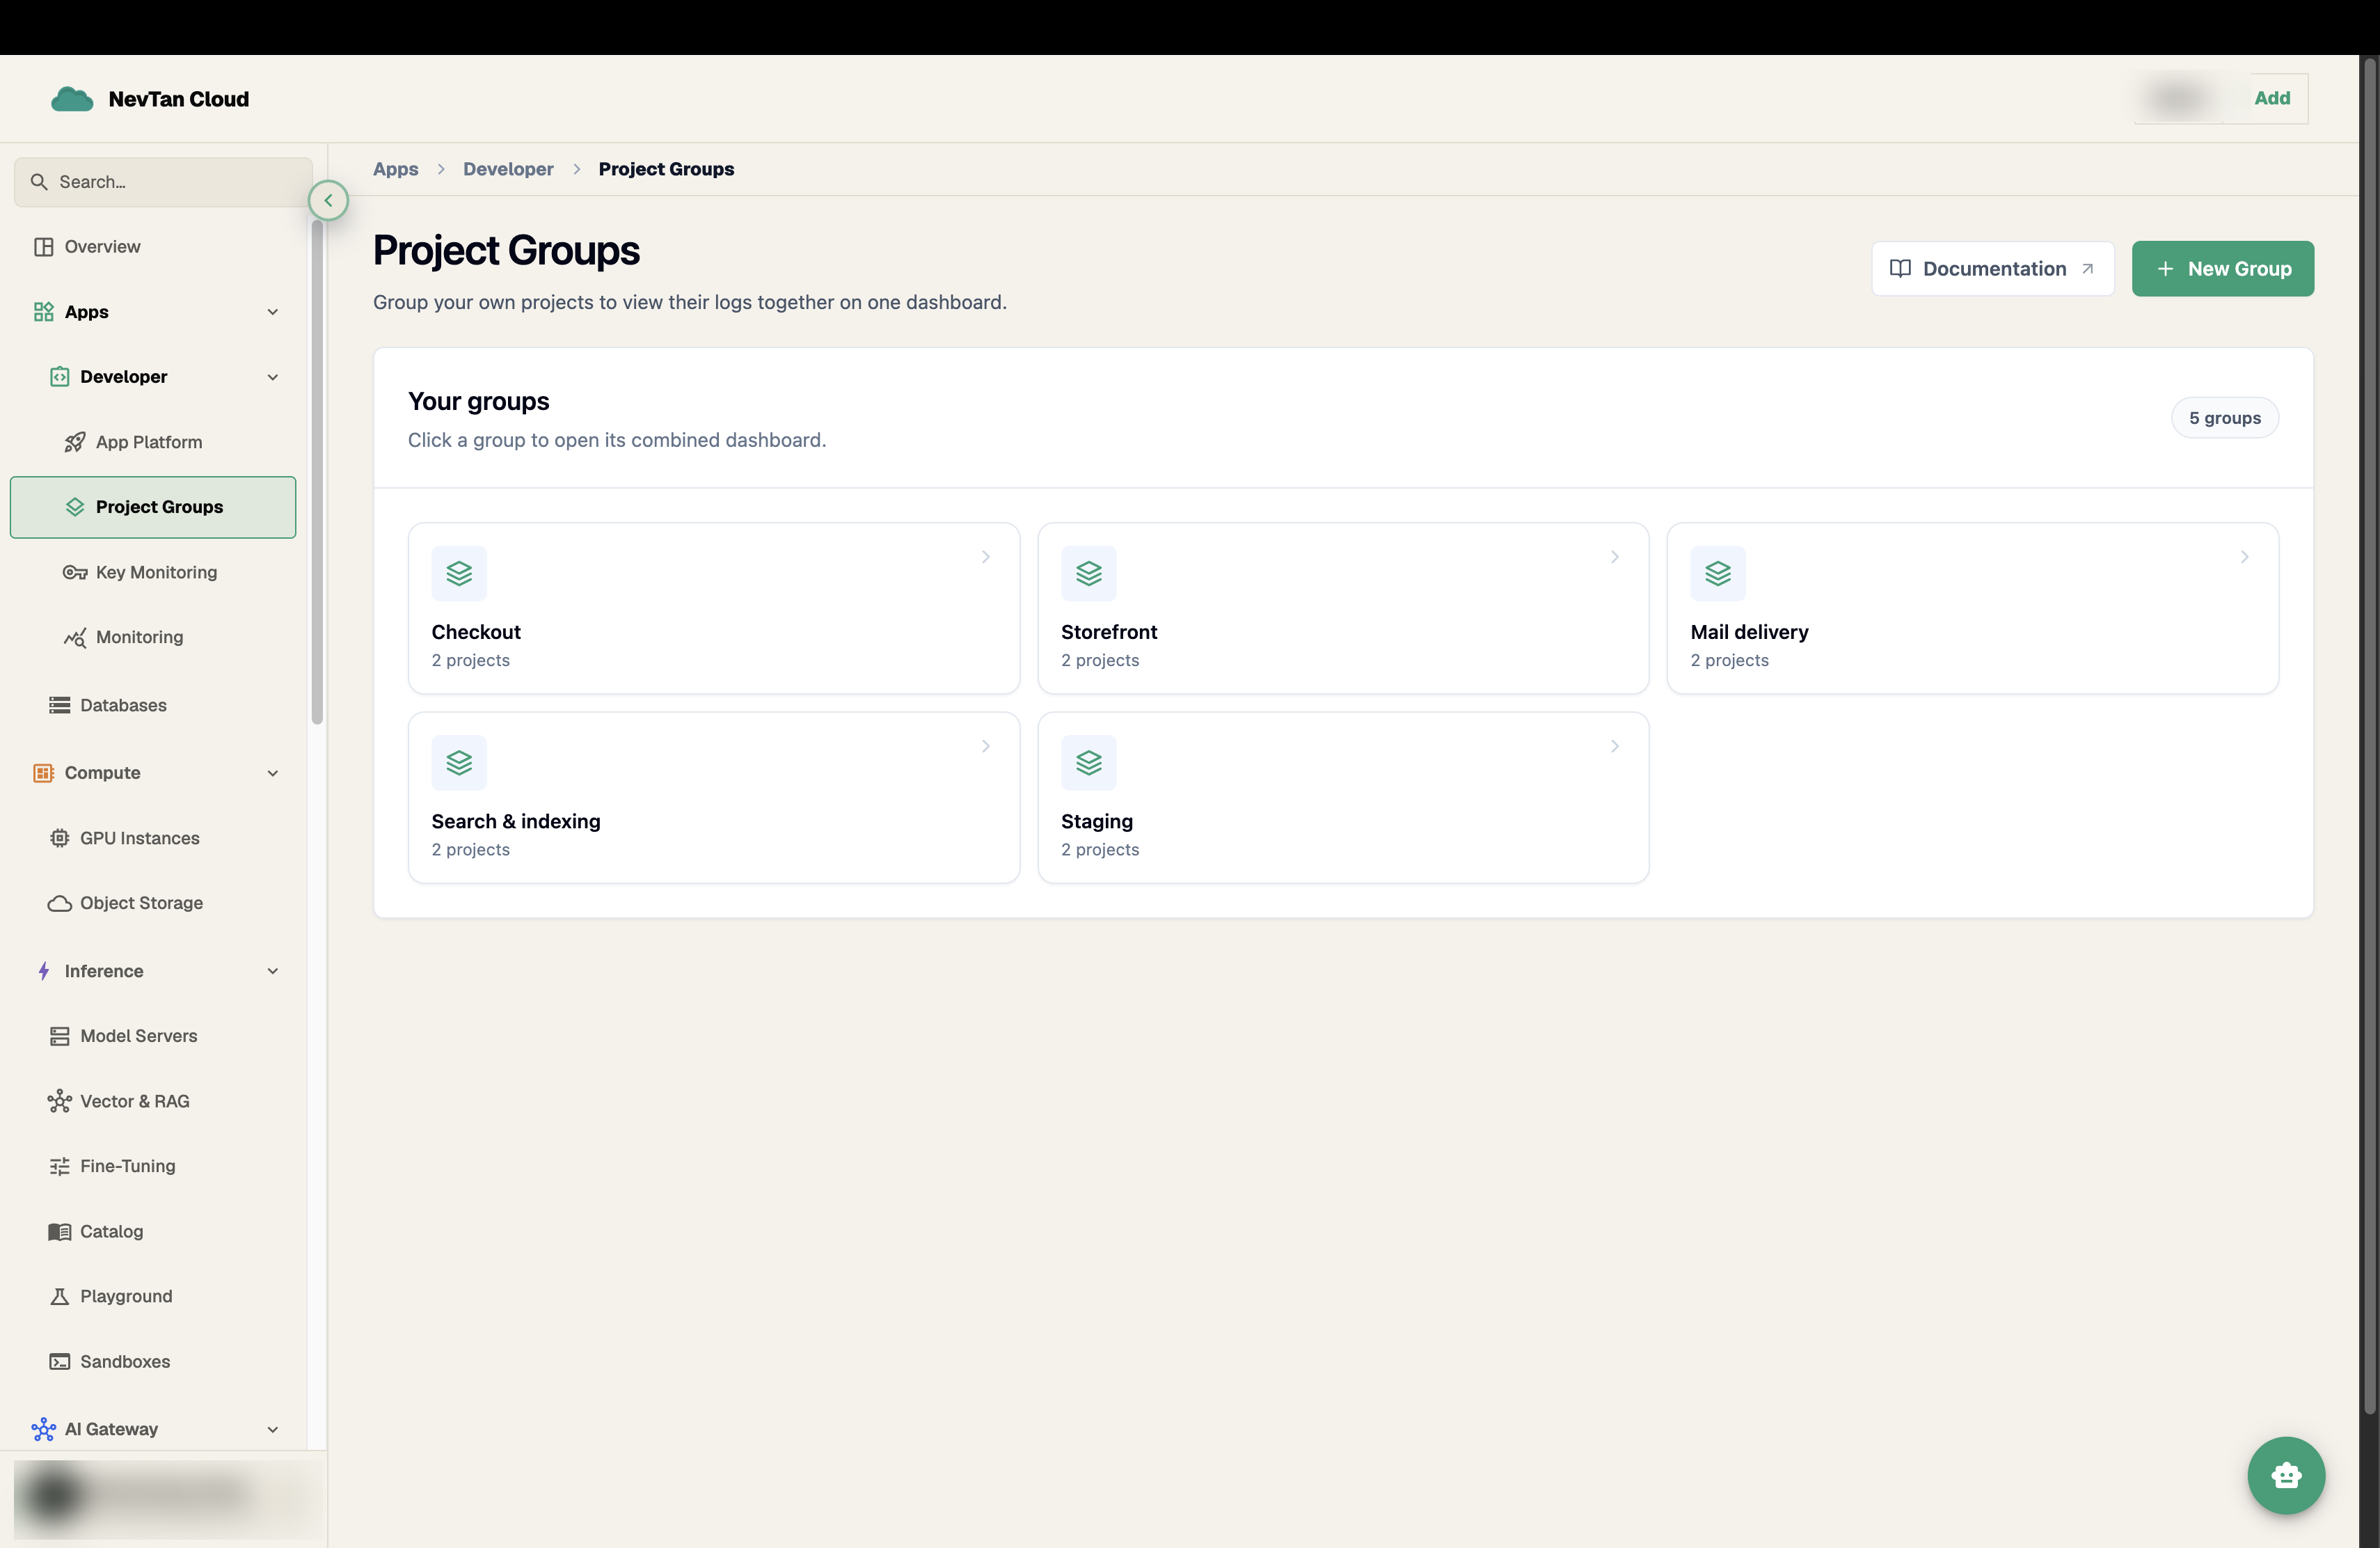Click the Sandboxes terminal icon

coord(59,1362)
